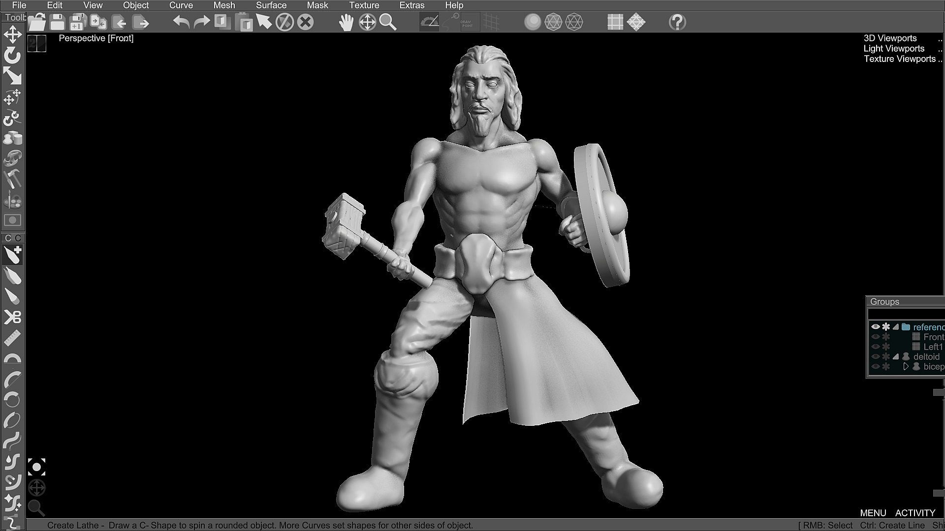Click the Undo arrow icon
The width and height of the screenshot is (945, 531).
(x=181, y=22)
